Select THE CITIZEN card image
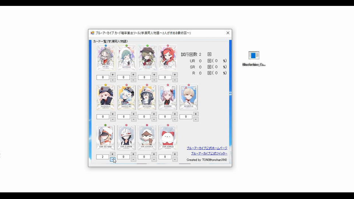The height and width of the screenshot is (199, 354). pos(147,137)
